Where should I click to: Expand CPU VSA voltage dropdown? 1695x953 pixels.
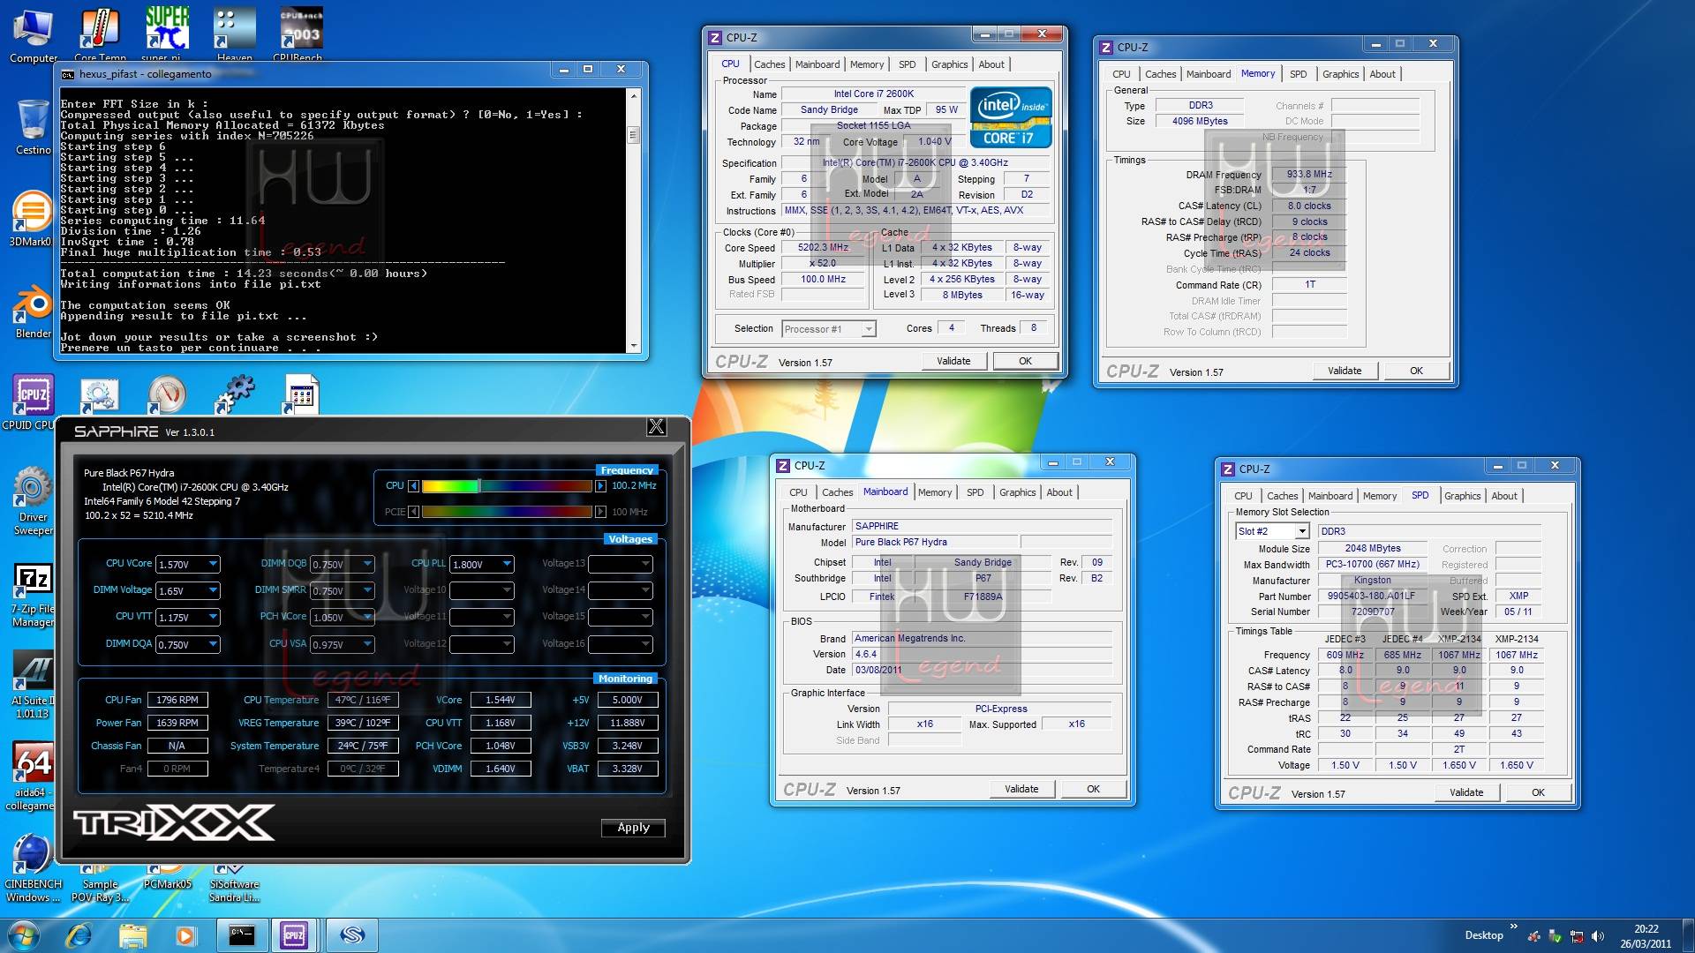click(367, 645)
